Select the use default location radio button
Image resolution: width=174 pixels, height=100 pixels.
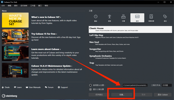(x=90, y=85)
